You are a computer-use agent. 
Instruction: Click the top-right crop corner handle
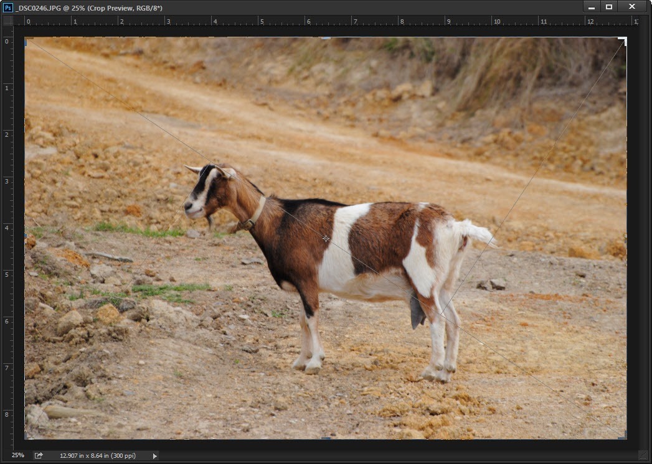(623, 40)
